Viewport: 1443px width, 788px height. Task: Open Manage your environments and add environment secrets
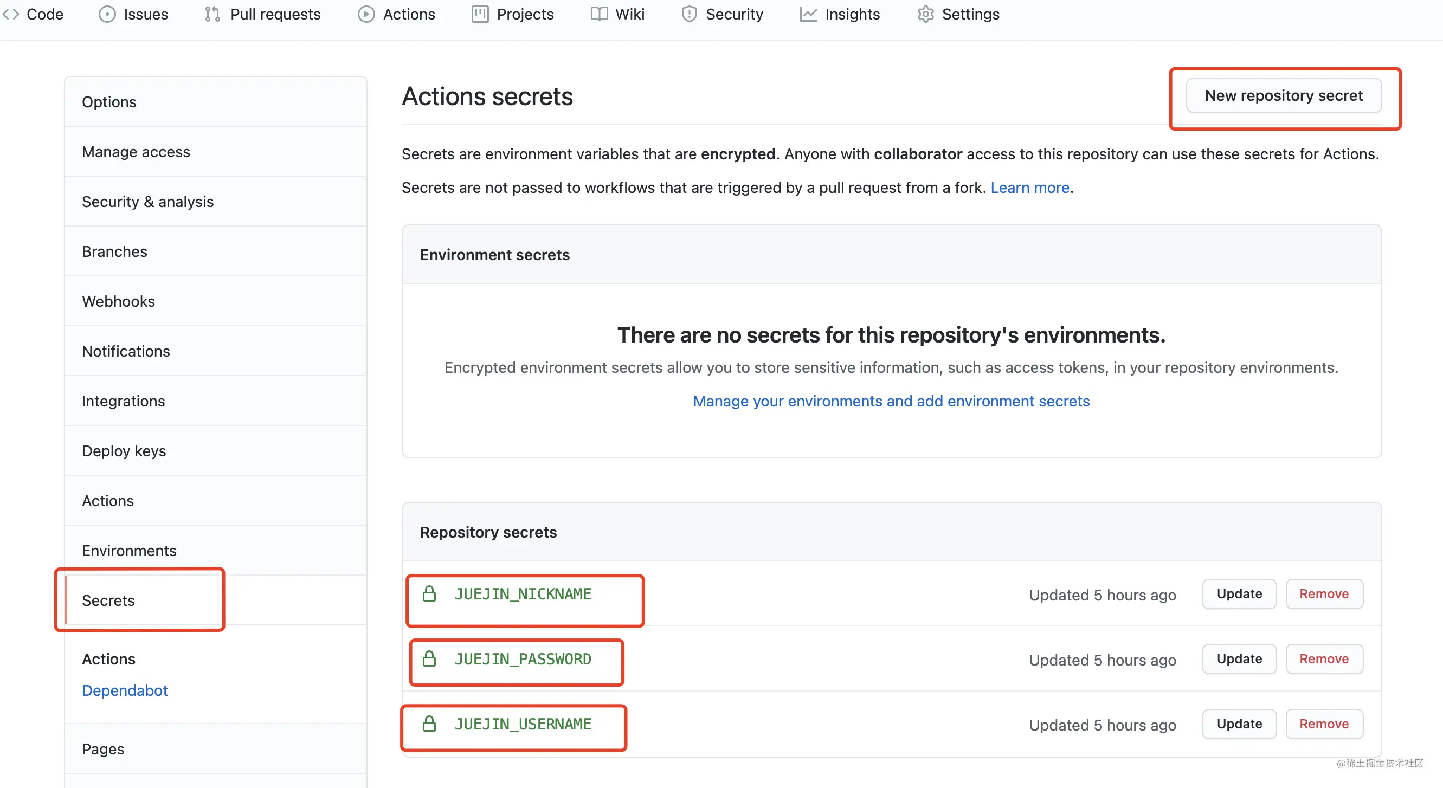click(891, 401)
